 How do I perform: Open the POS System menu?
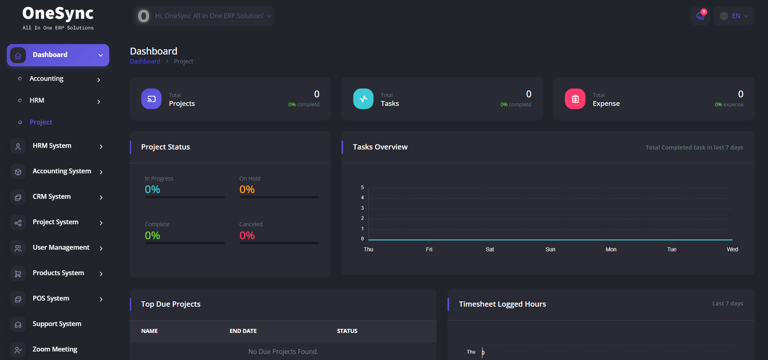[x=51, y=298]
